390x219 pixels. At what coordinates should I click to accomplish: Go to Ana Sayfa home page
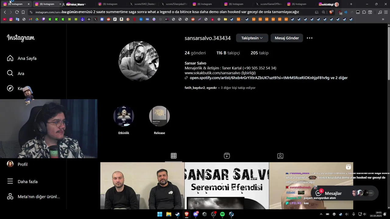point(22,58)
